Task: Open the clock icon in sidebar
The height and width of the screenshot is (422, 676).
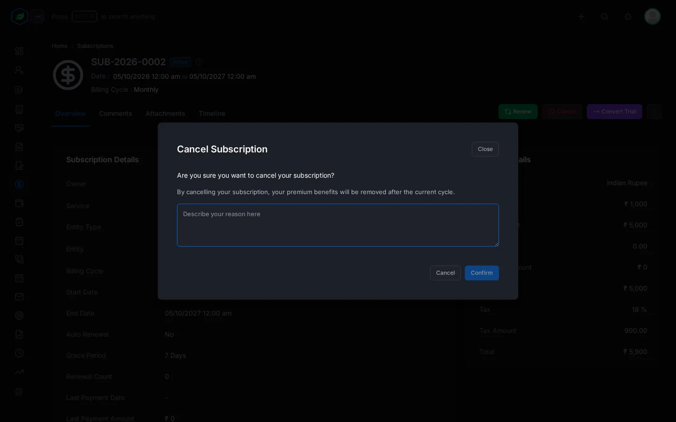Action: click(19, 353)
